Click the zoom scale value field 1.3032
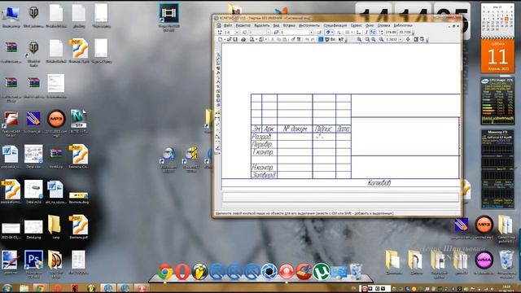 tap(391, 40)
